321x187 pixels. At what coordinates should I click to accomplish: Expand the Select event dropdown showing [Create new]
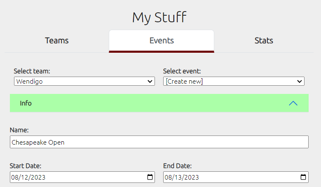234,81
